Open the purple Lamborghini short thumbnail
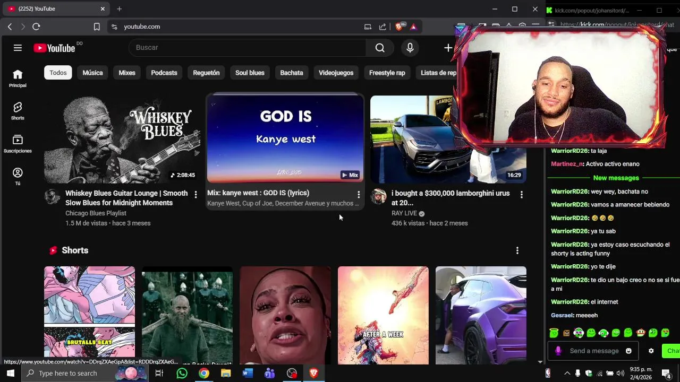The width and height of the screenshot is (680, 382). pos(481,315)
